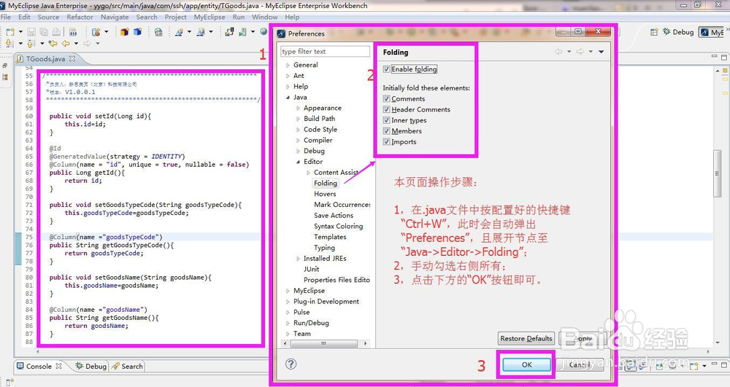Click the Back navigation yellow arrow

[x=66, y=43]
